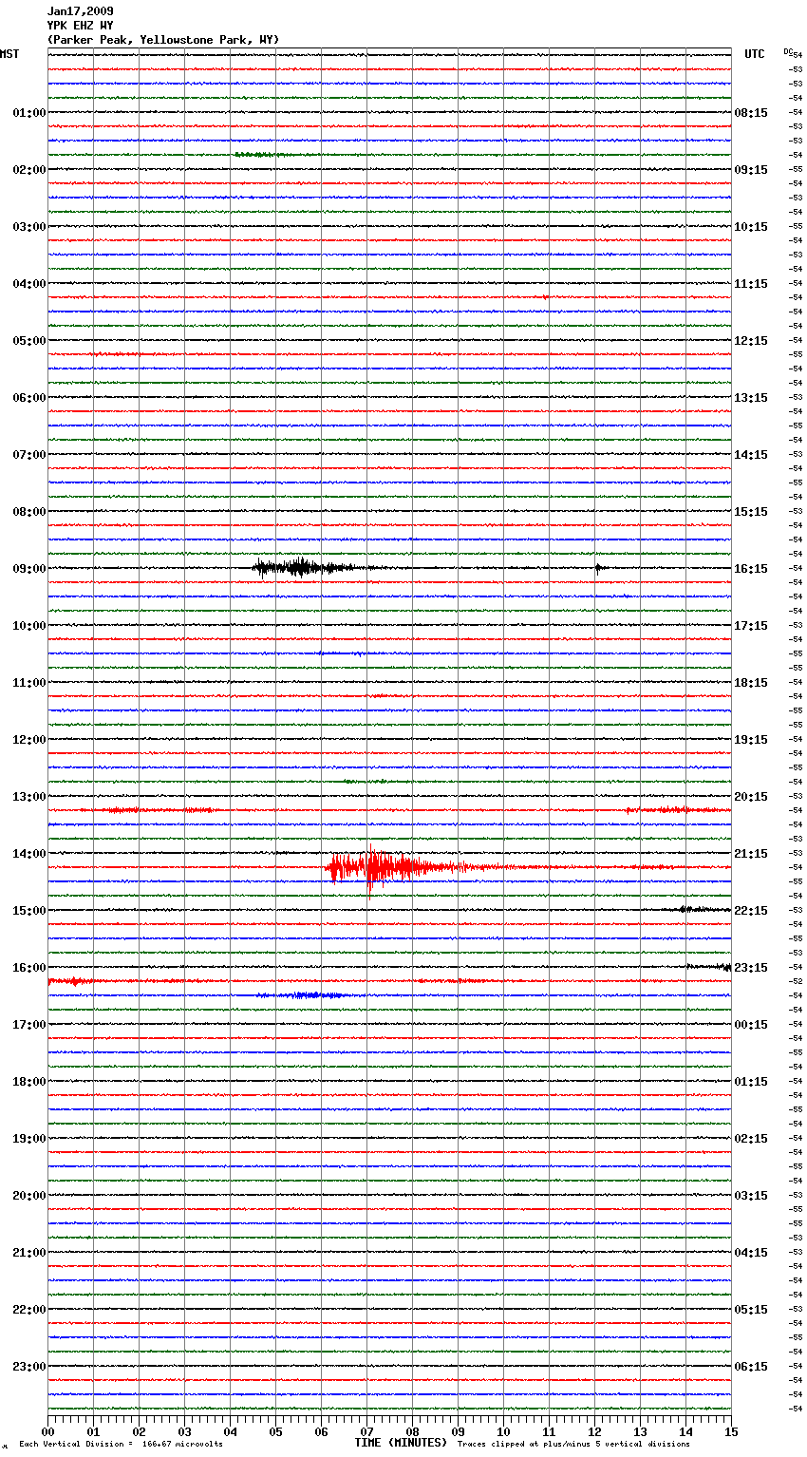Select the 14:00 MST time label
Screen dimensions: 807x1457
[x=29, y=854]
